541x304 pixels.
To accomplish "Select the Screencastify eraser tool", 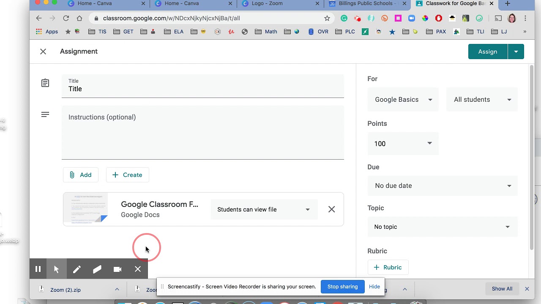I will pyautogui.click(x=97, y=269).
